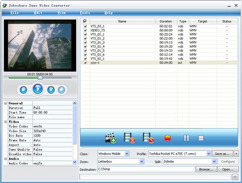Collapse the General settings group
The height and width of the screenshot is (183, 242).
click(5, 103)
